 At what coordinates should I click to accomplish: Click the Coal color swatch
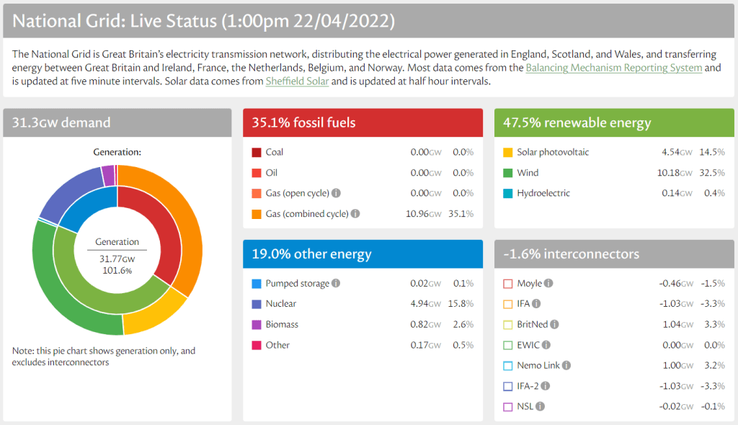256,153
